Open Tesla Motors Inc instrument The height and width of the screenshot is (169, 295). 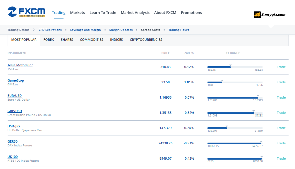(x=20, y=65)
